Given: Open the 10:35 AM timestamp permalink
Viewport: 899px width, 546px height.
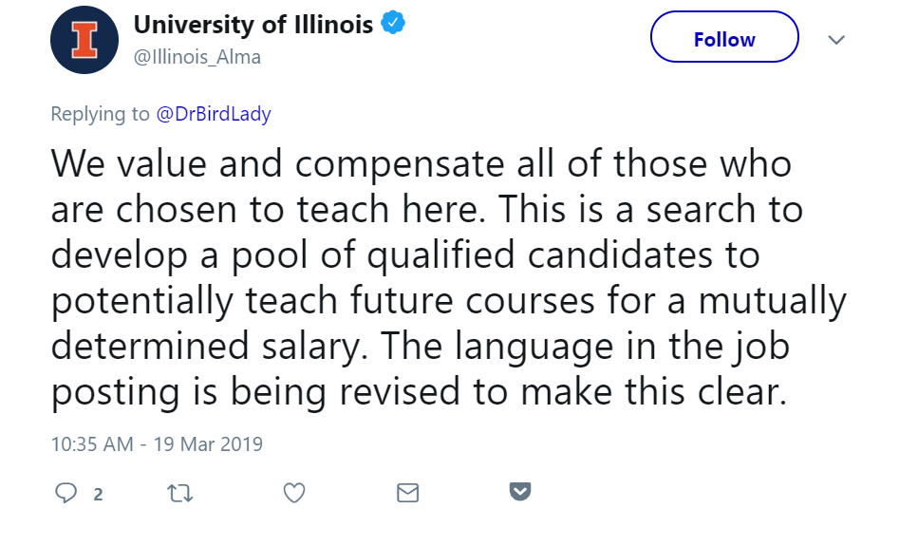Looking at the screenshot, I should point(92,443).
